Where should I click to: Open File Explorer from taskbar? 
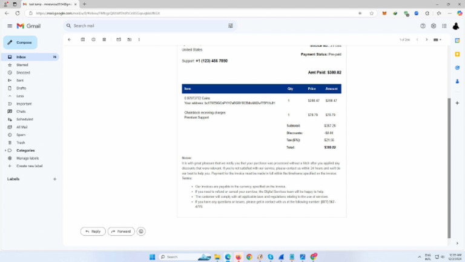[x=217, y=257]
